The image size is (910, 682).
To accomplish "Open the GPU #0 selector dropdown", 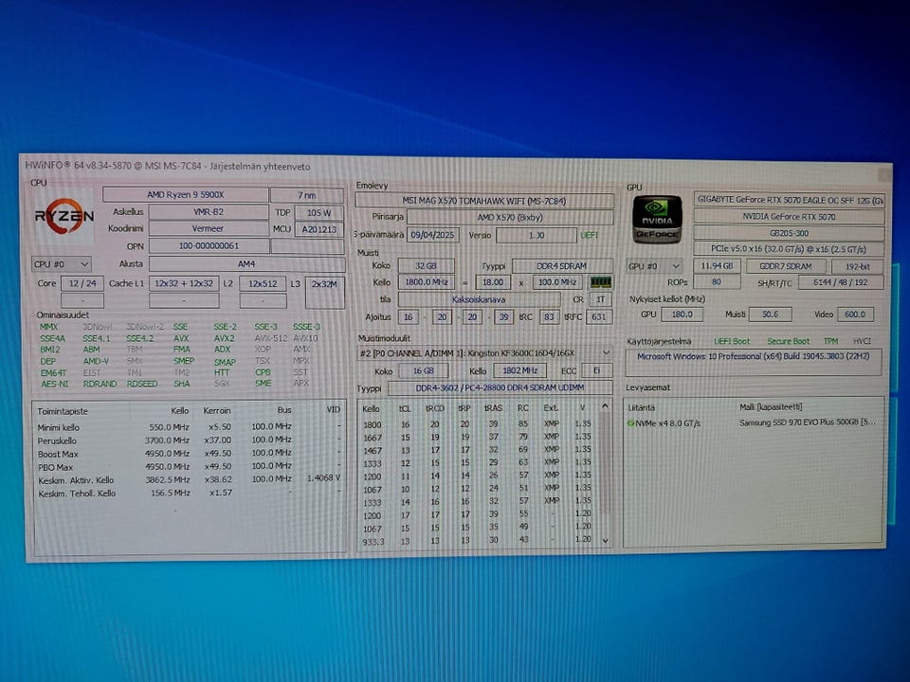I will point(656,266).
